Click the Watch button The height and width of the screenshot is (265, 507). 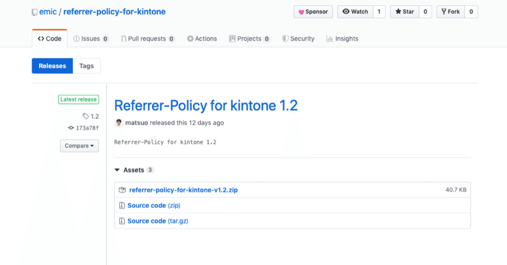pyautogui.click(x=356, y=12)
